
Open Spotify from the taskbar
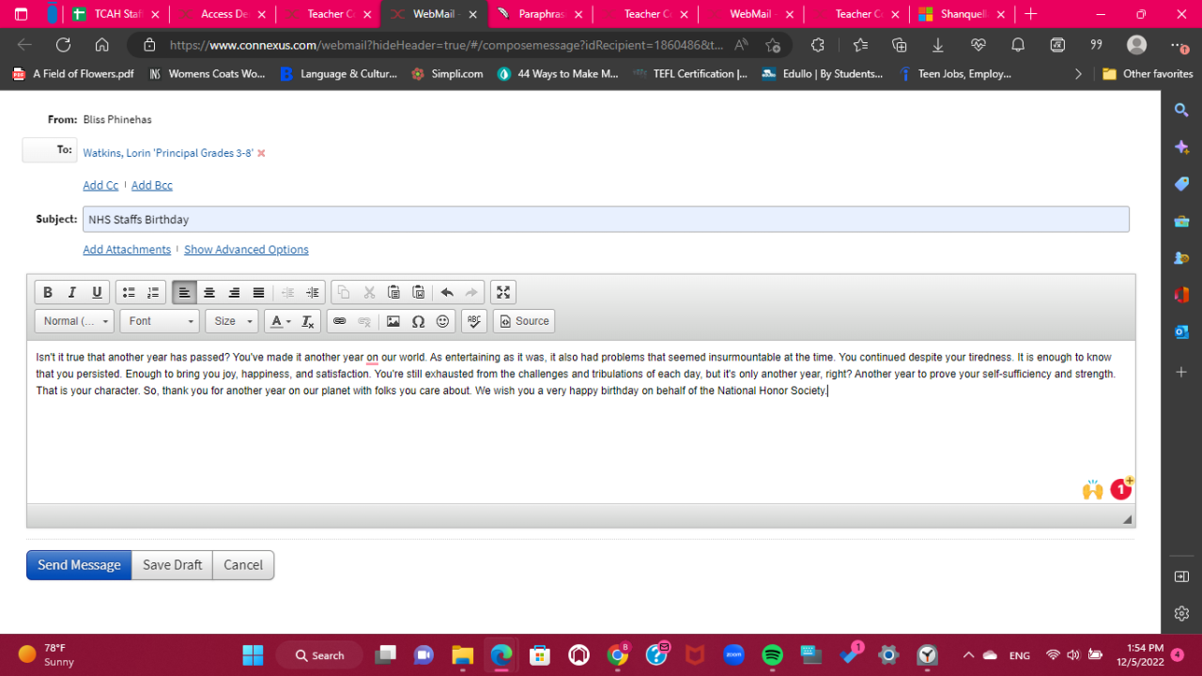pyautogui.click(x=772, y=655)
